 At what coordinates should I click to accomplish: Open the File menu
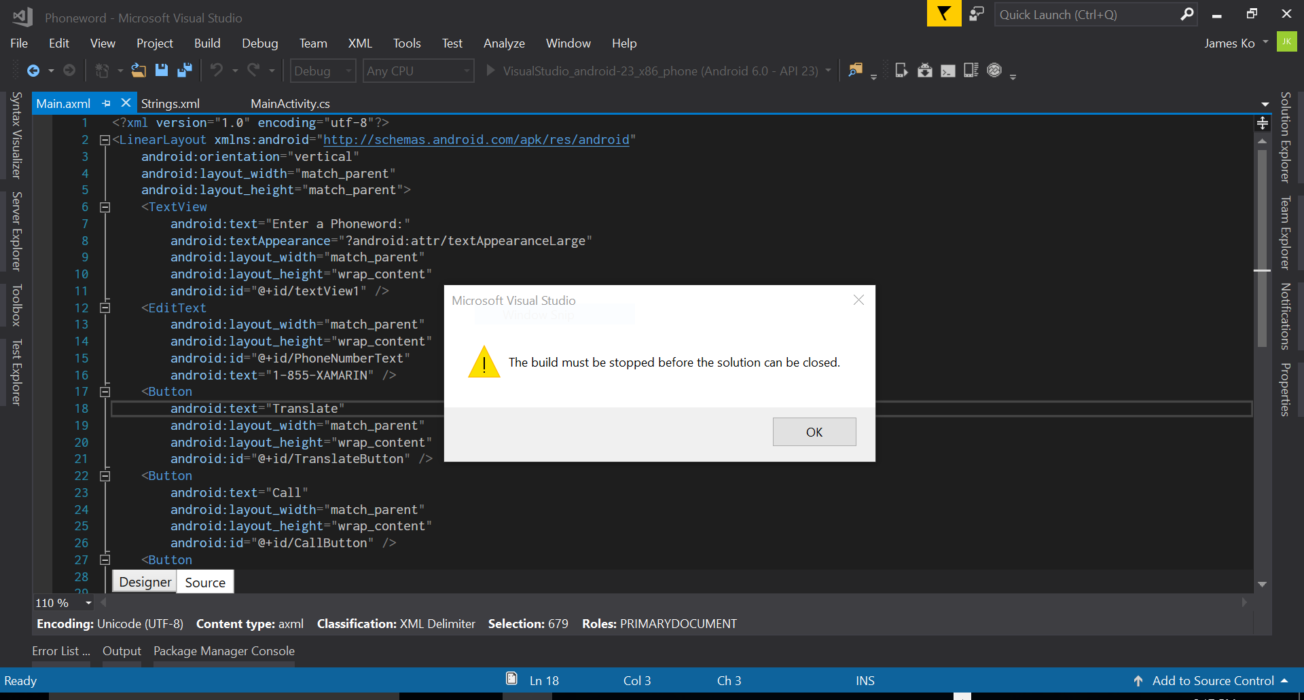(19, 43)
